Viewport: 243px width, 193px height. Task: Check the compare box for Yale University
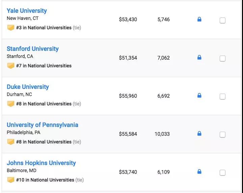(222, 21)
